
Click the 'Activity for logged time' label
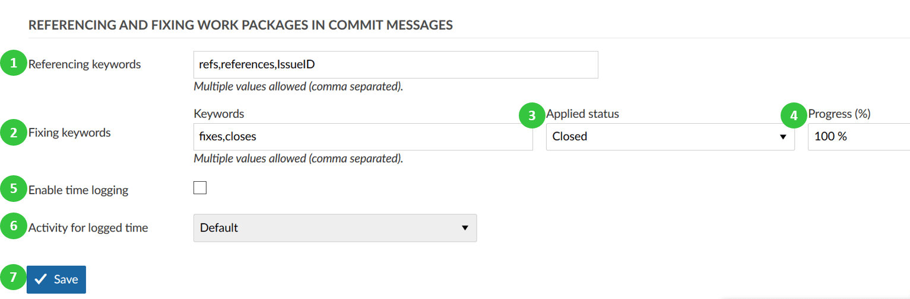pos(88,227)
